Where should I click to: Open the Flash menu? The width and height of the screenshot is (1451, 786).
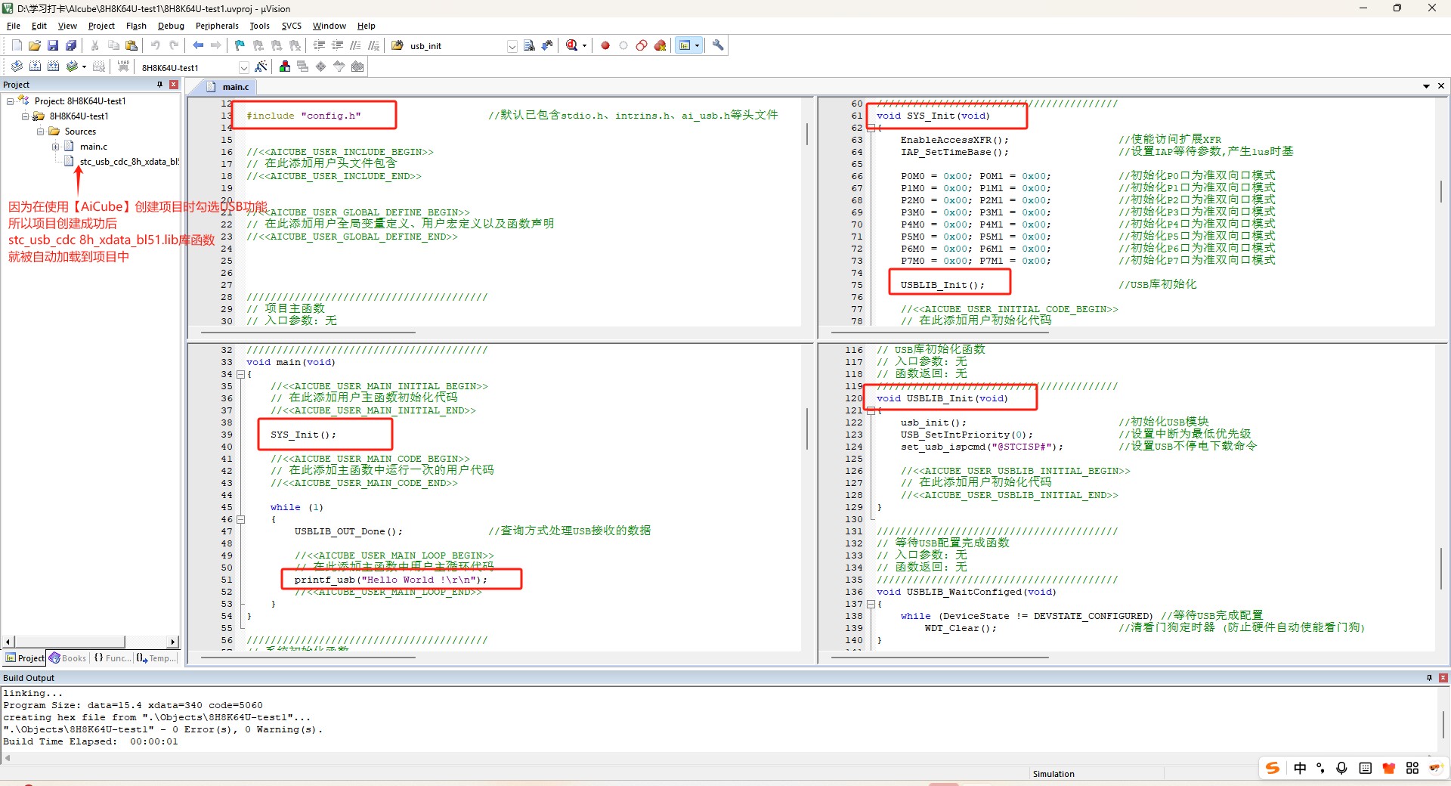tap(136, 26)
